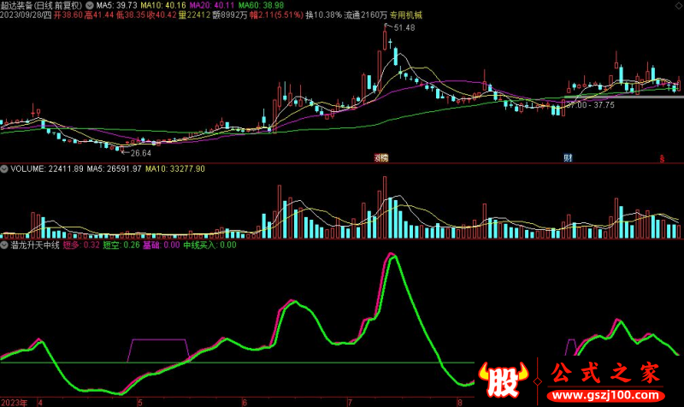Click the date 2023/09/28/四
Screen dimensions: 684x407
[26, 15]
